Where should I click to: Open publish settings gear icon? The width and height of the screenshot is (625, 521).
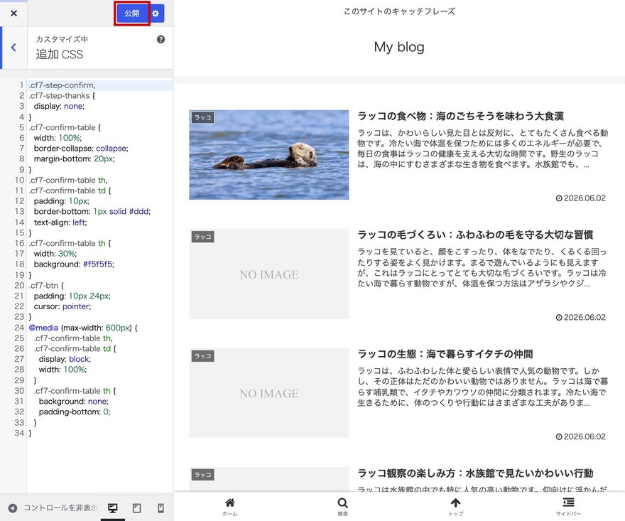point(156,14)
